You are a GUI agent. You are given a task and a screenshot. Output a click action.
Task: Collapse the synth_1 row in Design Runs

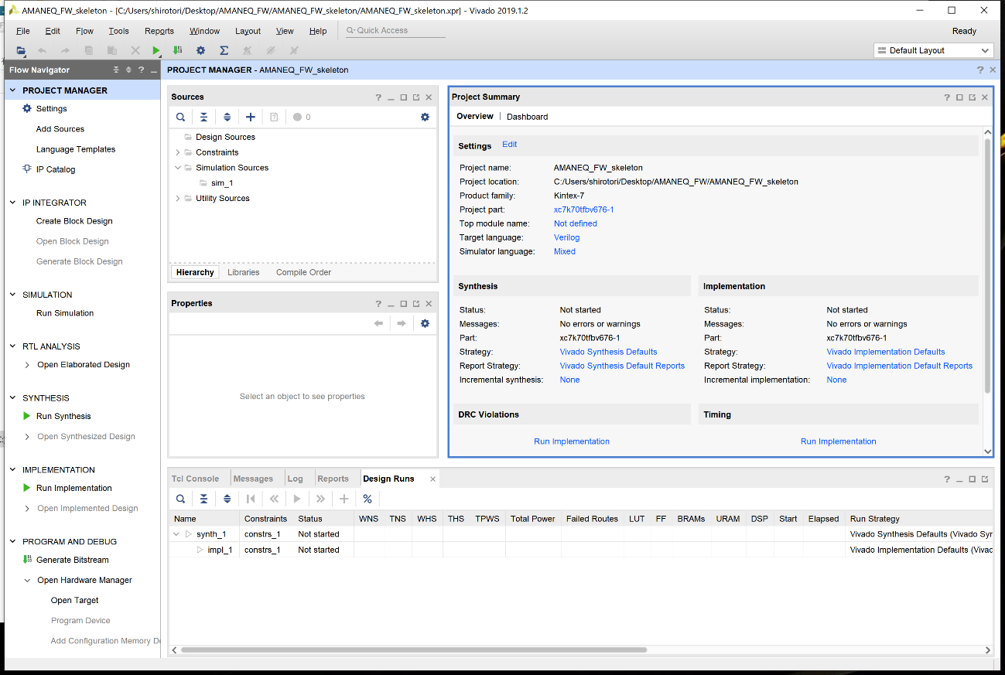point(177,534)
